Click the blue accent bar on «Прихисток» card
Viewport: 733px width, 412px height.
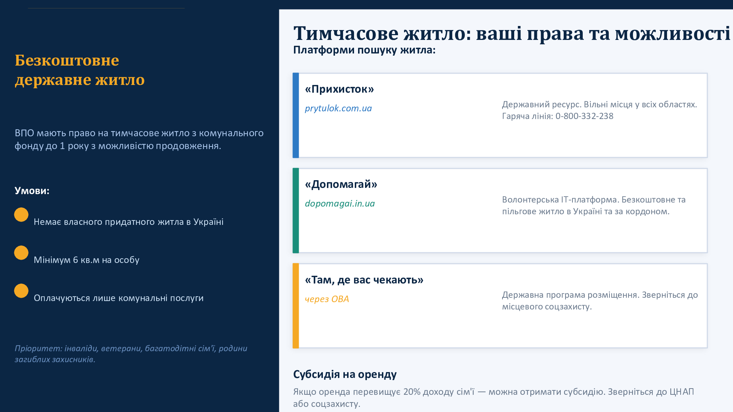coord(296,115)
